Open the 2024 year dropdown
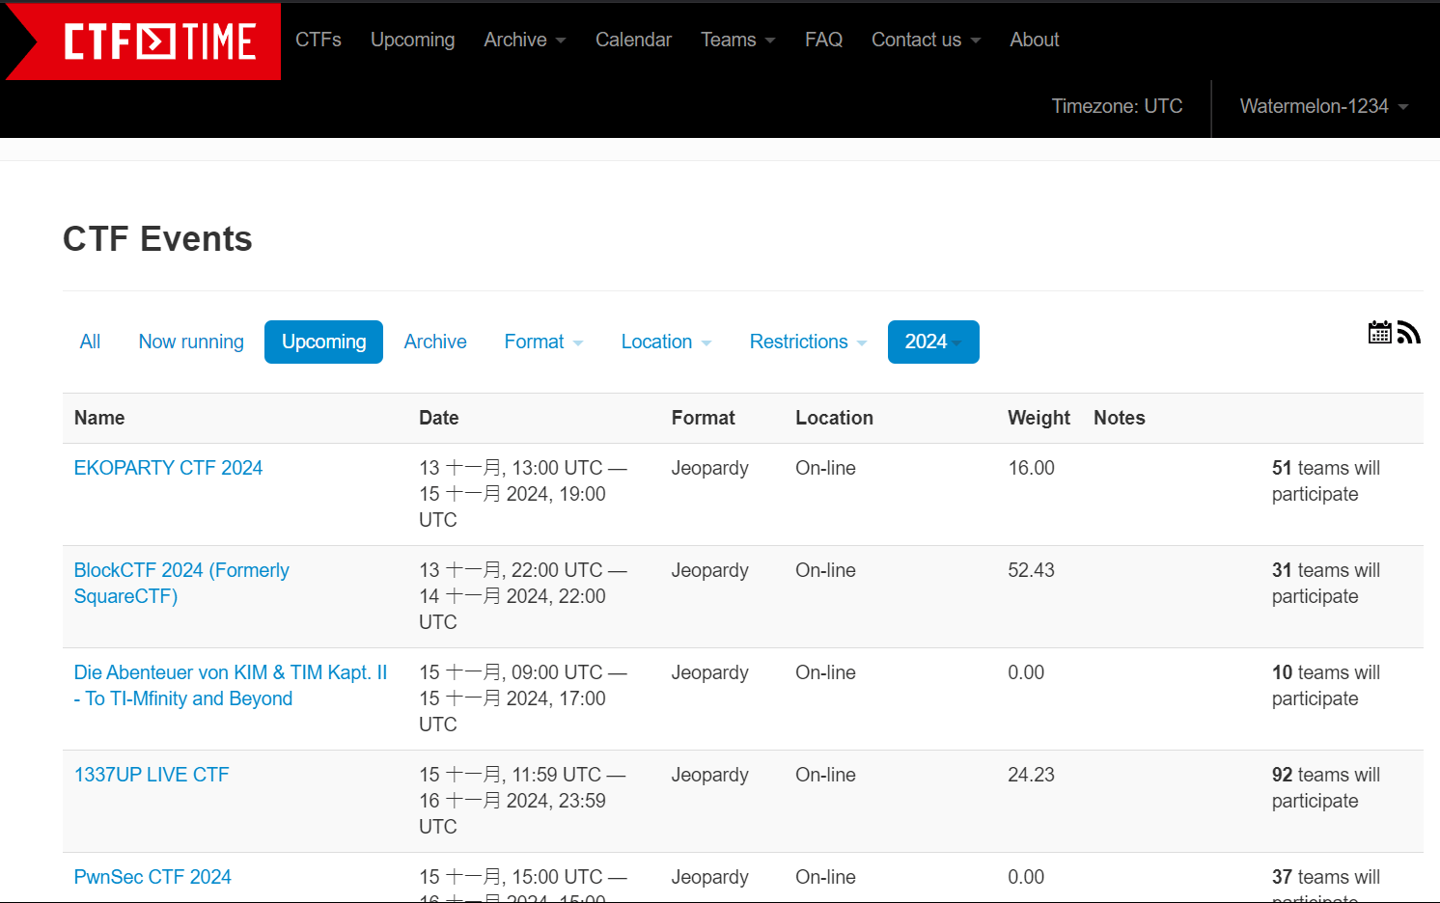 933,342
